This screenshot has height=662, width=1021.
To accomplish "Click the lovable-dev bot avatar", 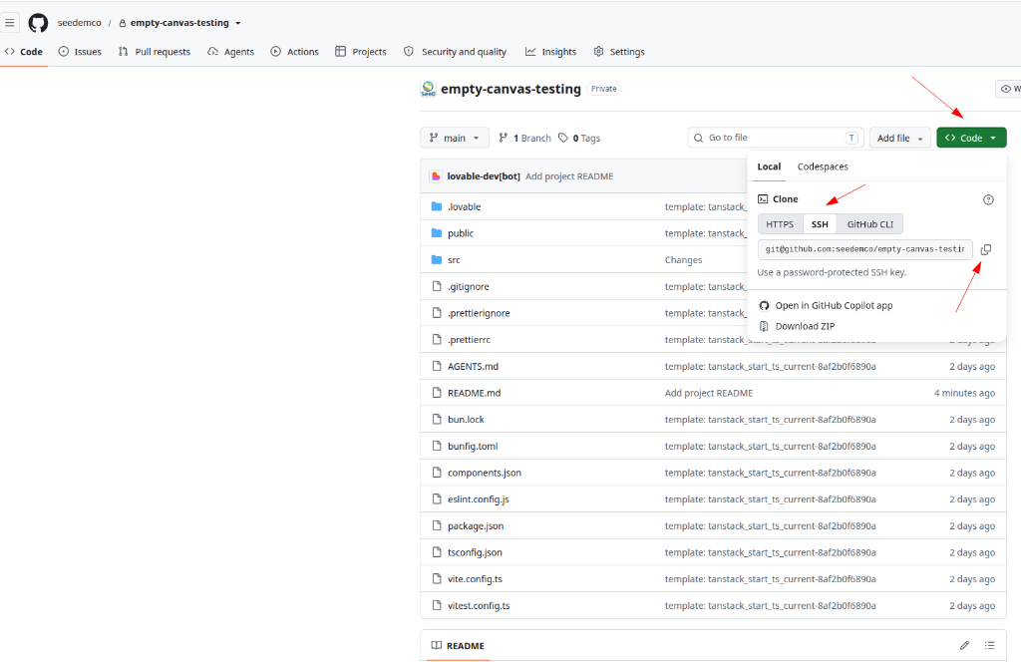I will 437,176.
